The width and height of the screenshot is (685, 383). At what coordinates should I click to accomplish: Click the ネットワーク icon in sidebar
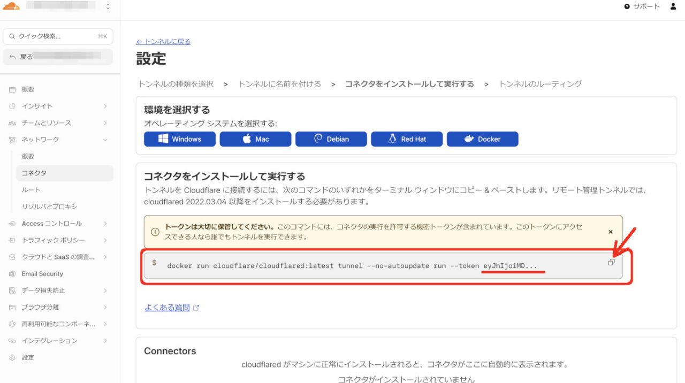12,140
